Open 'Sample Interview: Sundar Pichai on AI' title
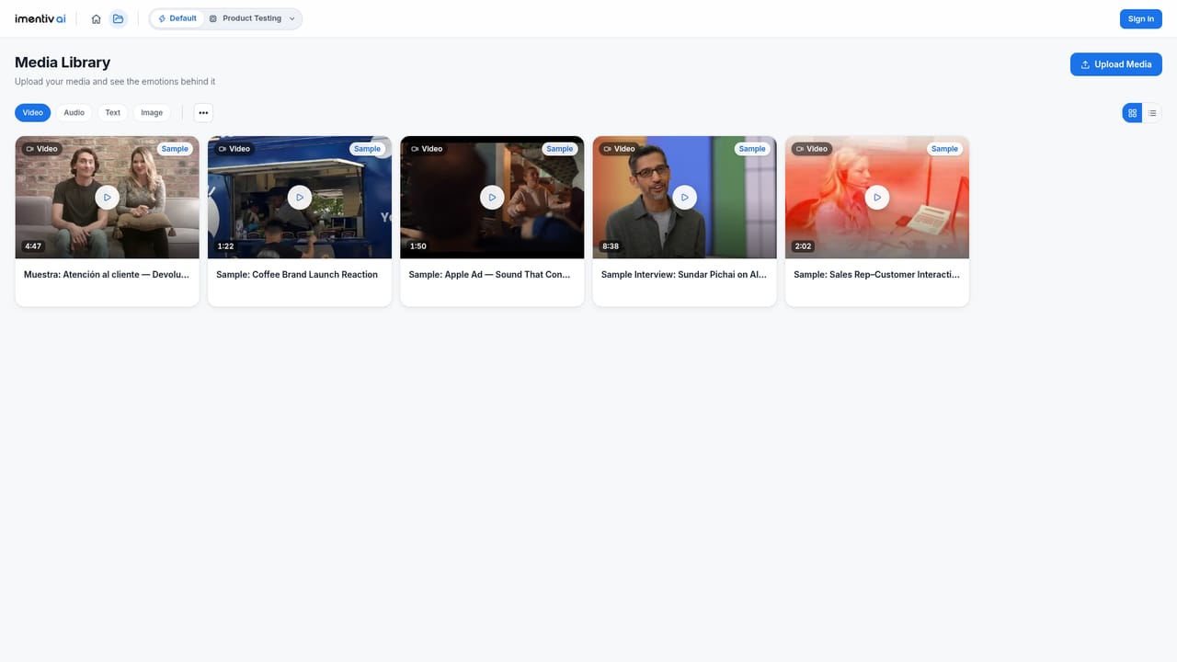This screenshot has width=1177, height=662. click(x=684, y=275)
